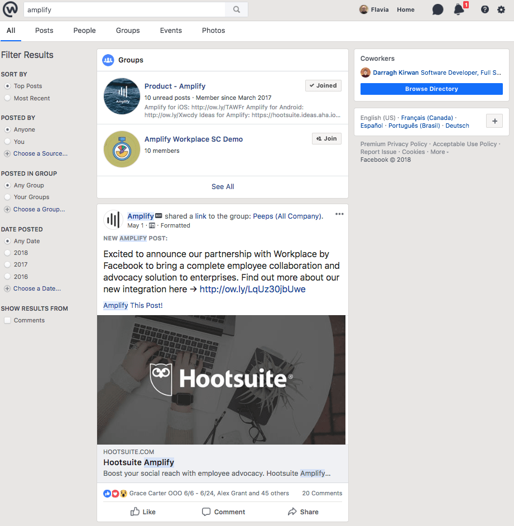Select Any Date filter
Viewport: 514px width, 526px height.
[x=7, y=241]
